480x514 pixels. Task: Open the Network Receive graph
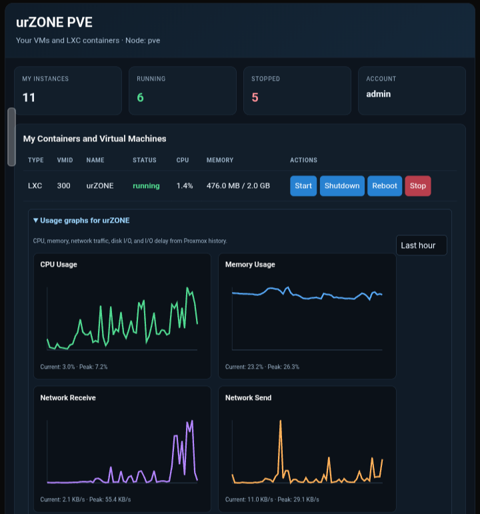pos(122,449)
